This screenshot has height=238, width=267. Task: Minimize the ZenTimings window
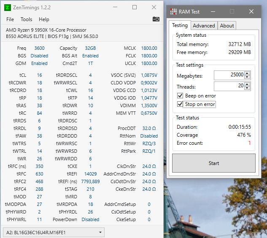pos(115,7)
